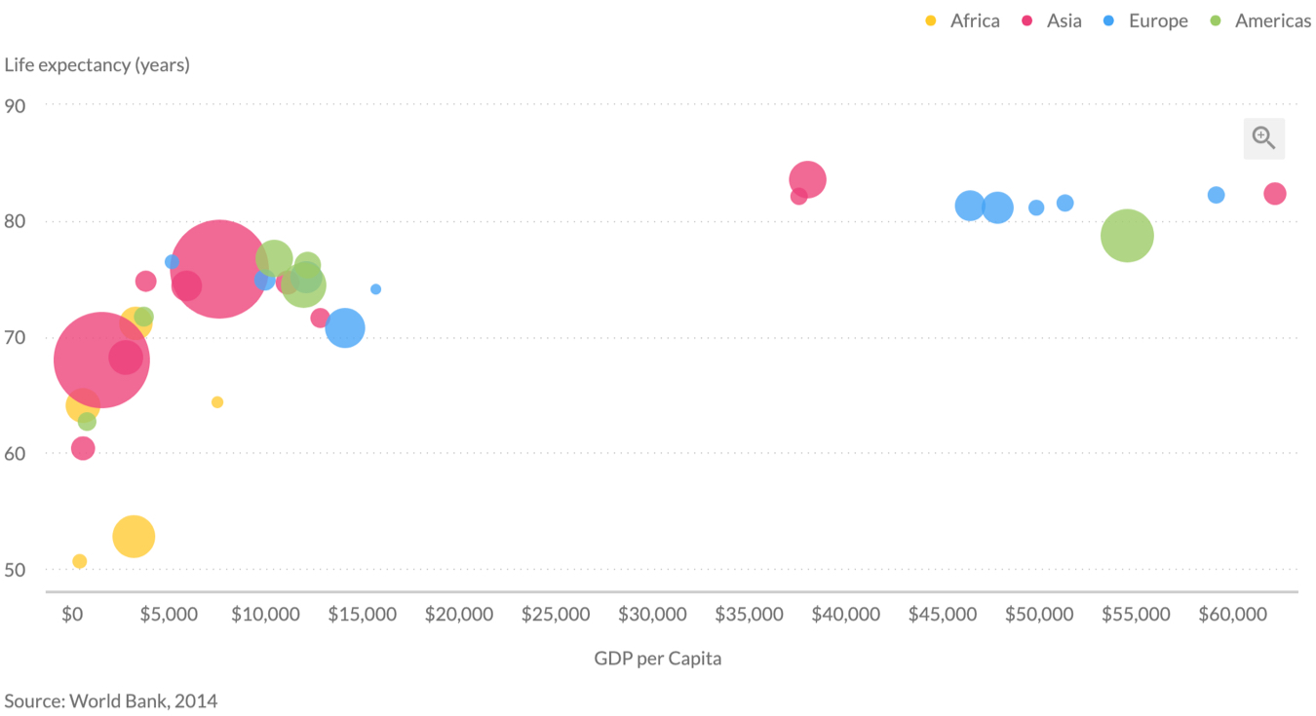This screenshot has height=716, width=1316.
Task: Click the small green bubble near 63 years
Action: (87, 422)
